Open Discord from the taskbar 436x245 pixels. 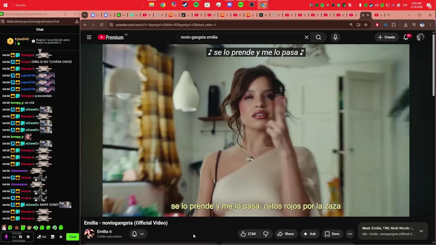coord(230,5)
